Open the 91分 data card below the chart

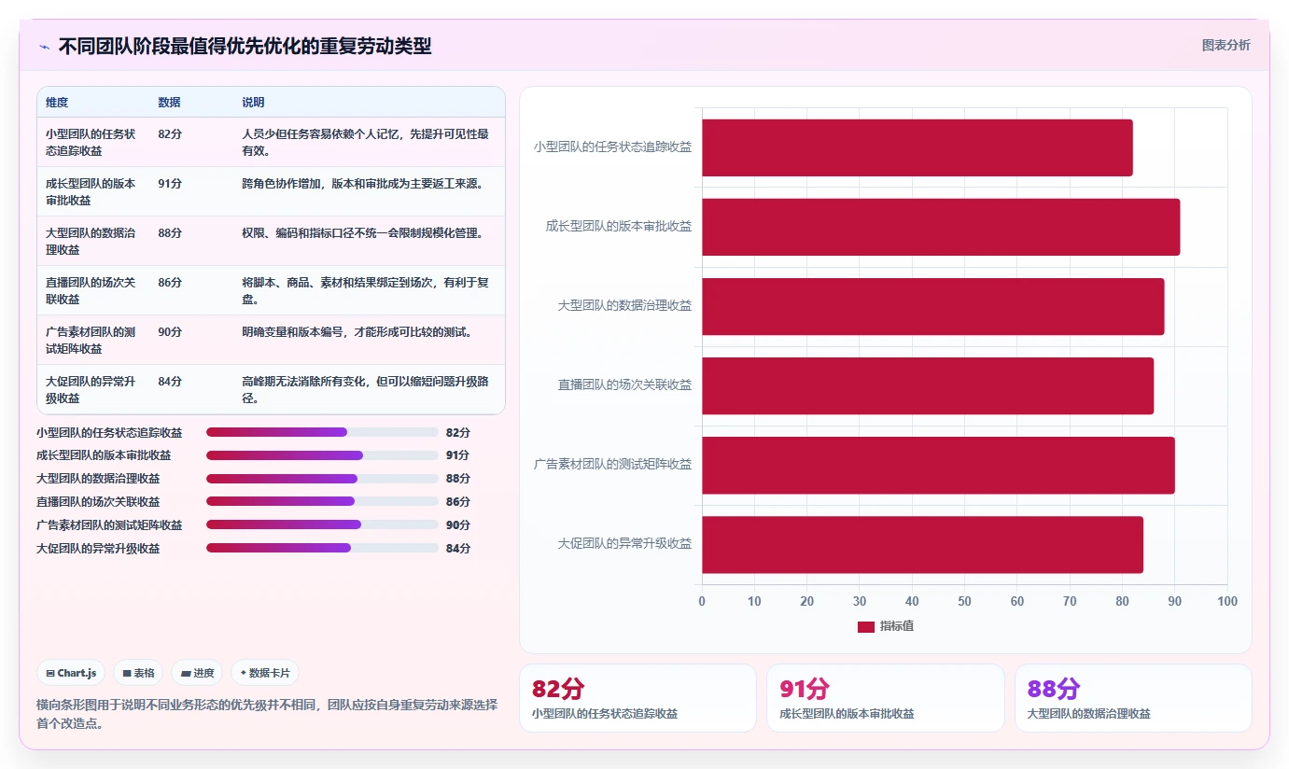886,698
